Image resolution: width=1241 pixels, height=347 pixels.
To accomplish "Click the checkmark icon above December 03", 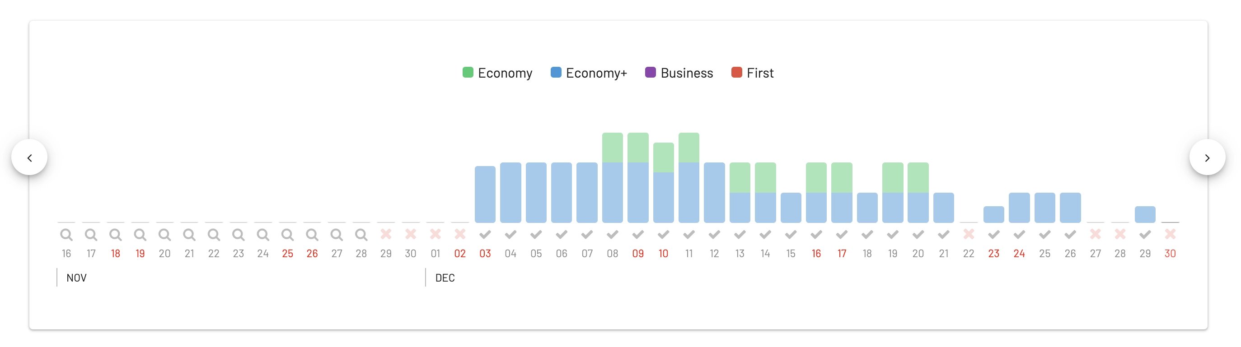I will tap(485, 234).
